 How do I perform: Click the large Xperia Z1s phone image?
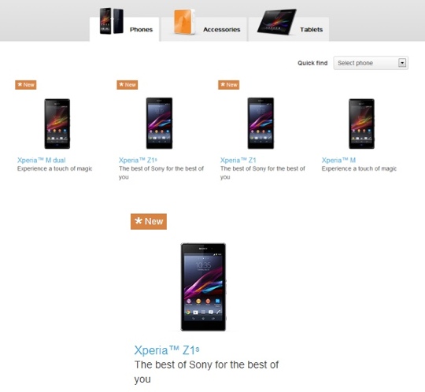coord(203,287)
